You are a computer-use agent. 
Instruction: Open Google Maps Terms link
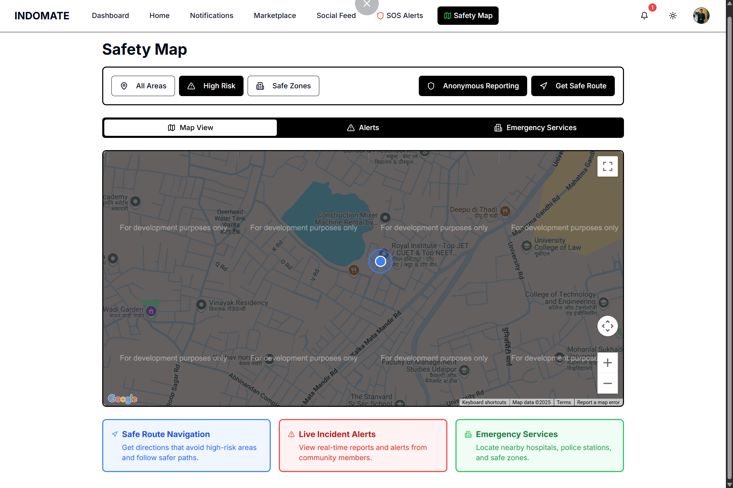[564, 402]
